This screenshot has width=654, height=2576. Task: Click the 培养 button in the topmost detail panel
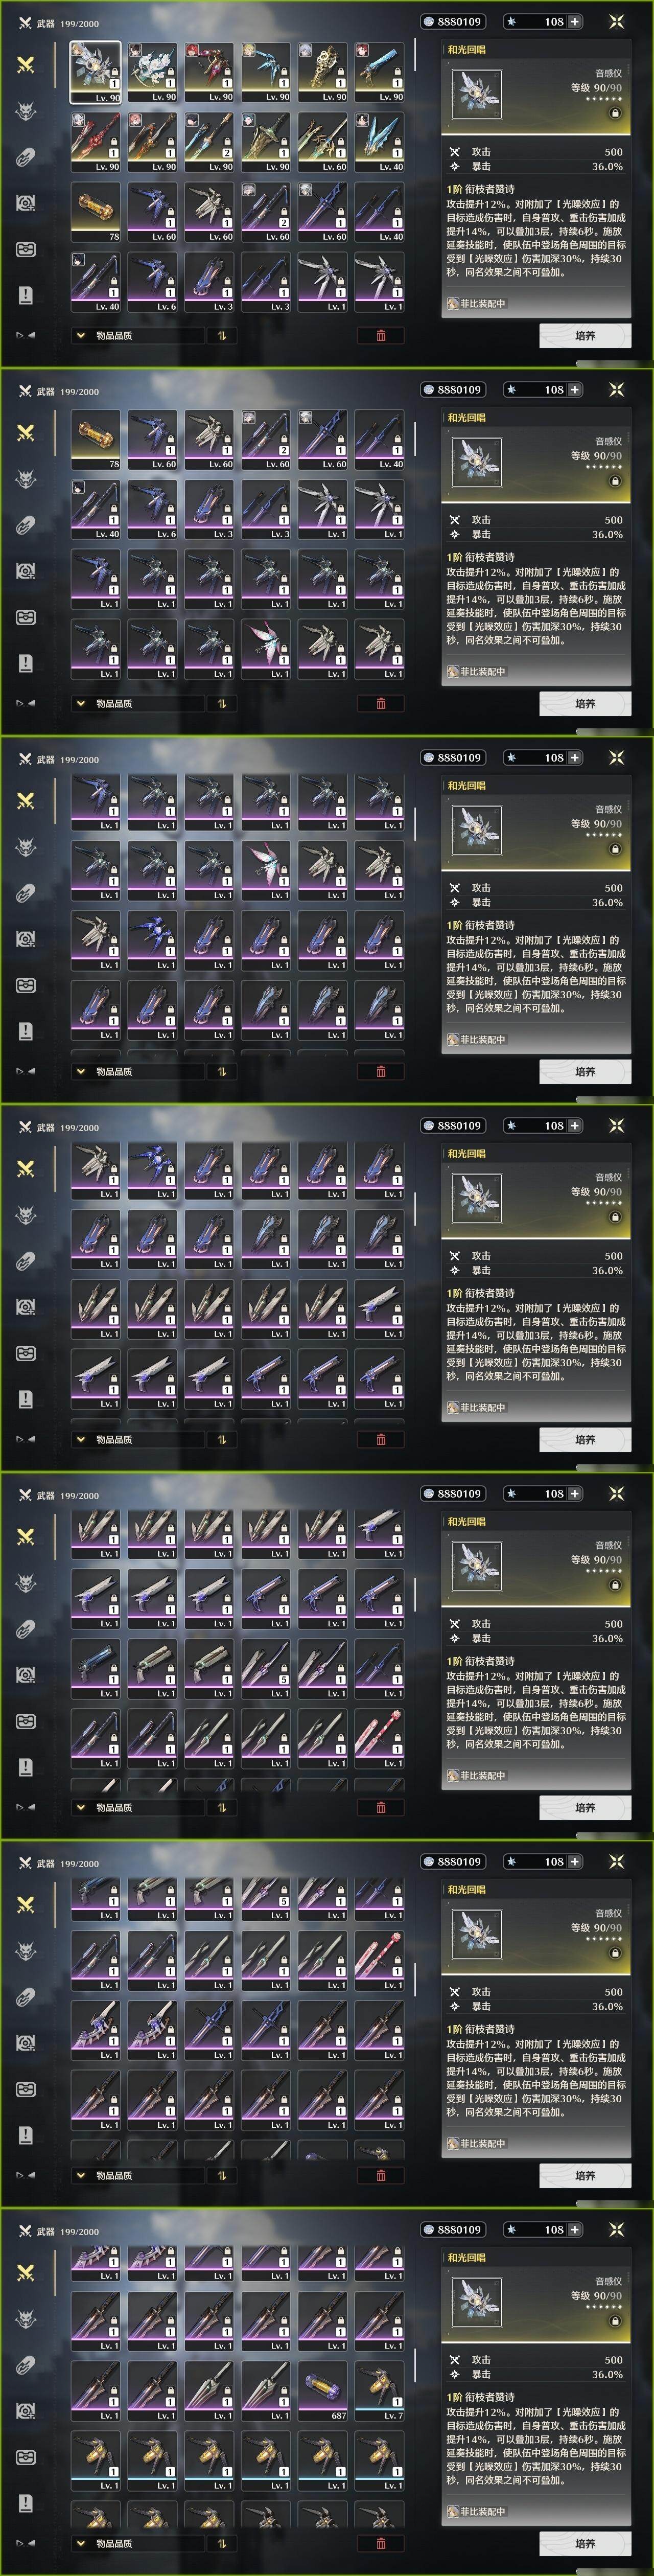[585, 335]
